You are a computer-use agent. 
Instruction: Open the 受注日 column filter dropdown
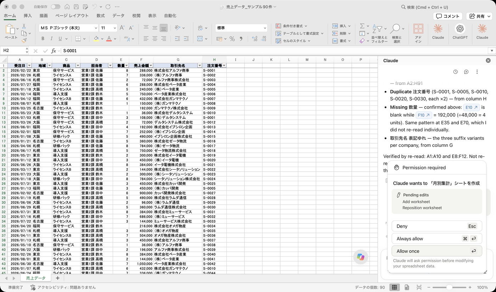click(x=29, y=65)
